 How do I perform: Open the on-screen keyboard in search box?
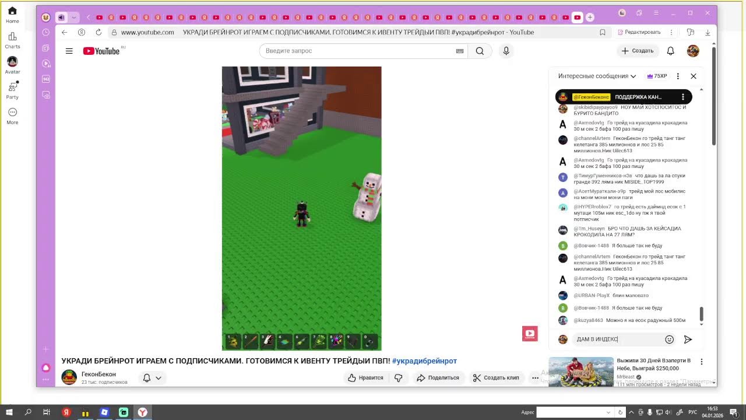click(460, 51)
